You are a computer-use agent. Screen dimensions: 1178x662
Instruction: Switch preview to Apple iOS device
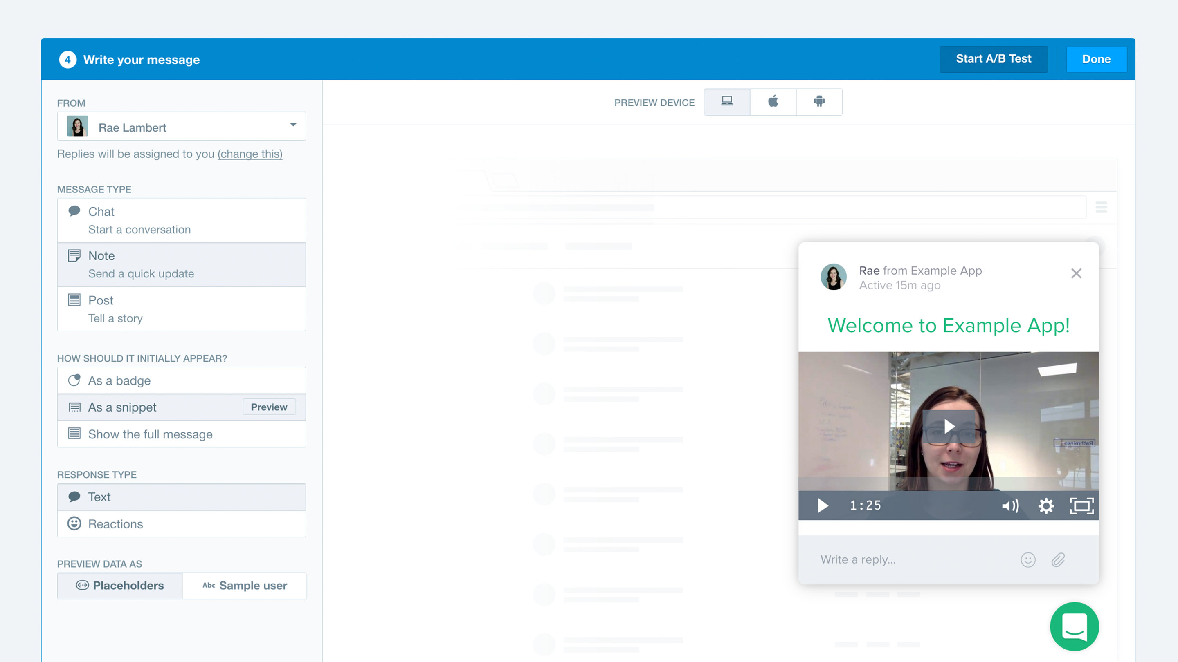pyautogui.click(x=773, y=101)
